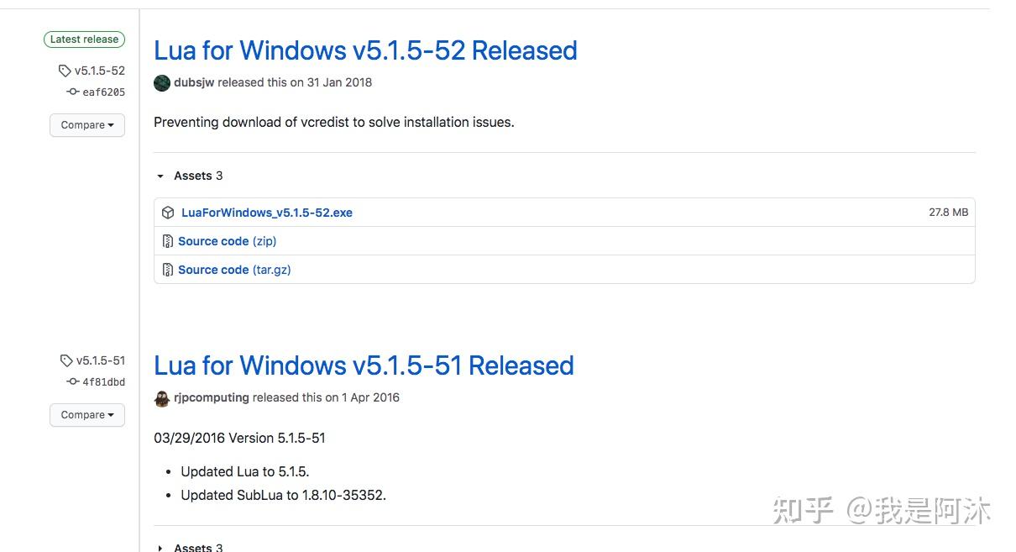1016x552 pixels.
Task: Click the Latest release badge
Action: click(84, 39)
